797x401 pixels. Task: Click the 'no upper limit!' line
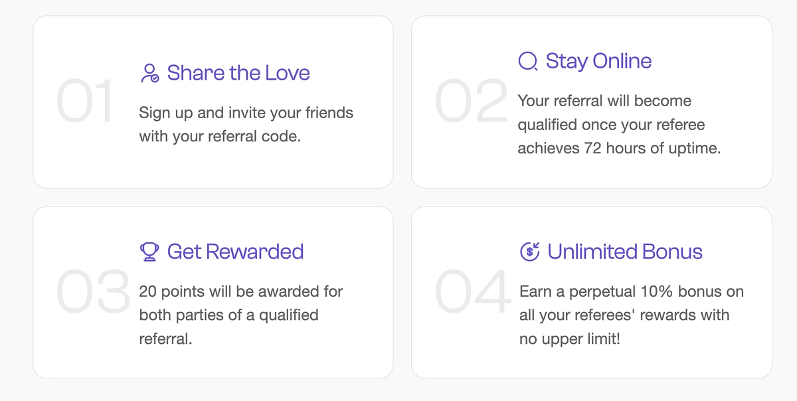point(570,339)
